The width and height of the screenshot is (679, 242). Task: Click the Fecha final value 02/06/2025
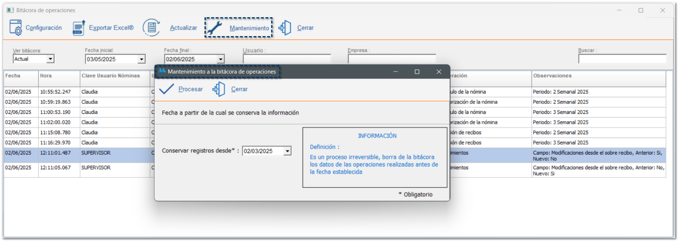pyautogui.click(x=180, y=59)
